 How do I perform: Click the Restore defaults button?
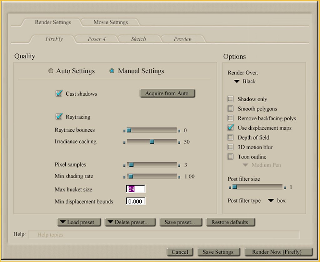[x=230, y=222]
